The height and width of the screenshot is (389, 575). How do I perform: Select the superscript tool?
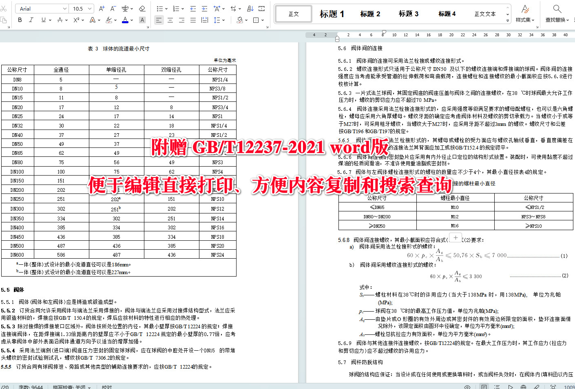76,20
